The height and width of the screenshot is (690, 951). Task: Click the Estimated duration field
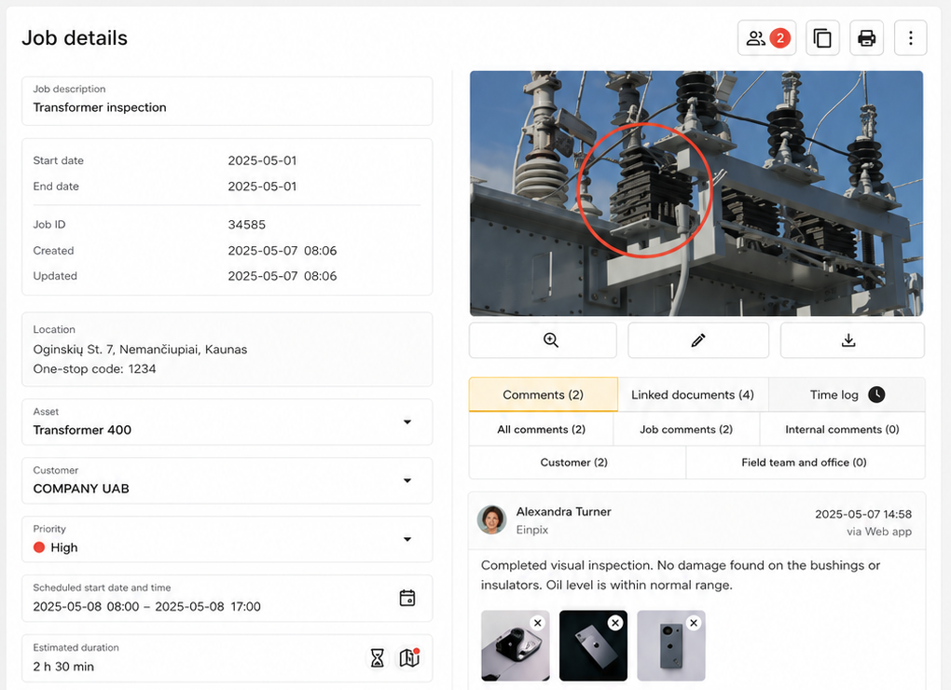[227, 658]
